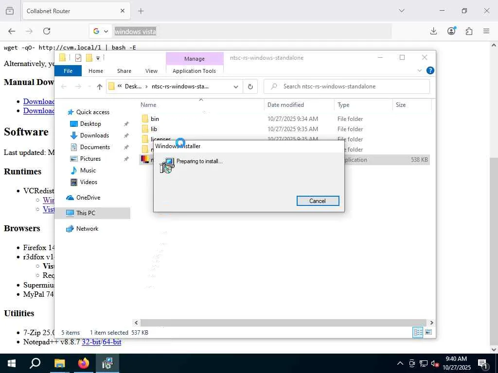Switch Explorer to details view icon

tap(418, 332)
